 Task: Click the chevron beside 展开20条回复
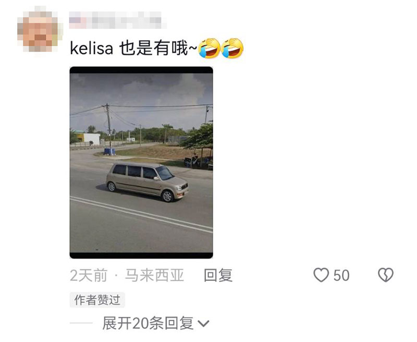[203, 324]
